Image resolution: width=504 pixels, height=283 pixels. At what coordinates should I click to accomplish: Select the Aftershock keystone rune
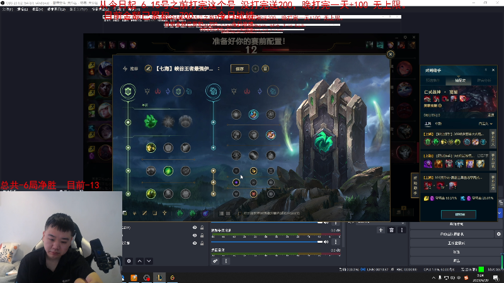click(x=168, y=121)
